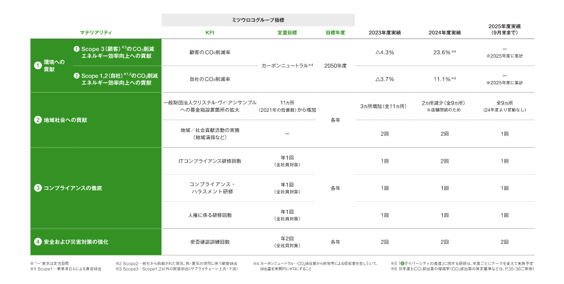The image size is (564, 284).
Task: Click the 定量目標 column header
Action: click(x=287, y=33)
